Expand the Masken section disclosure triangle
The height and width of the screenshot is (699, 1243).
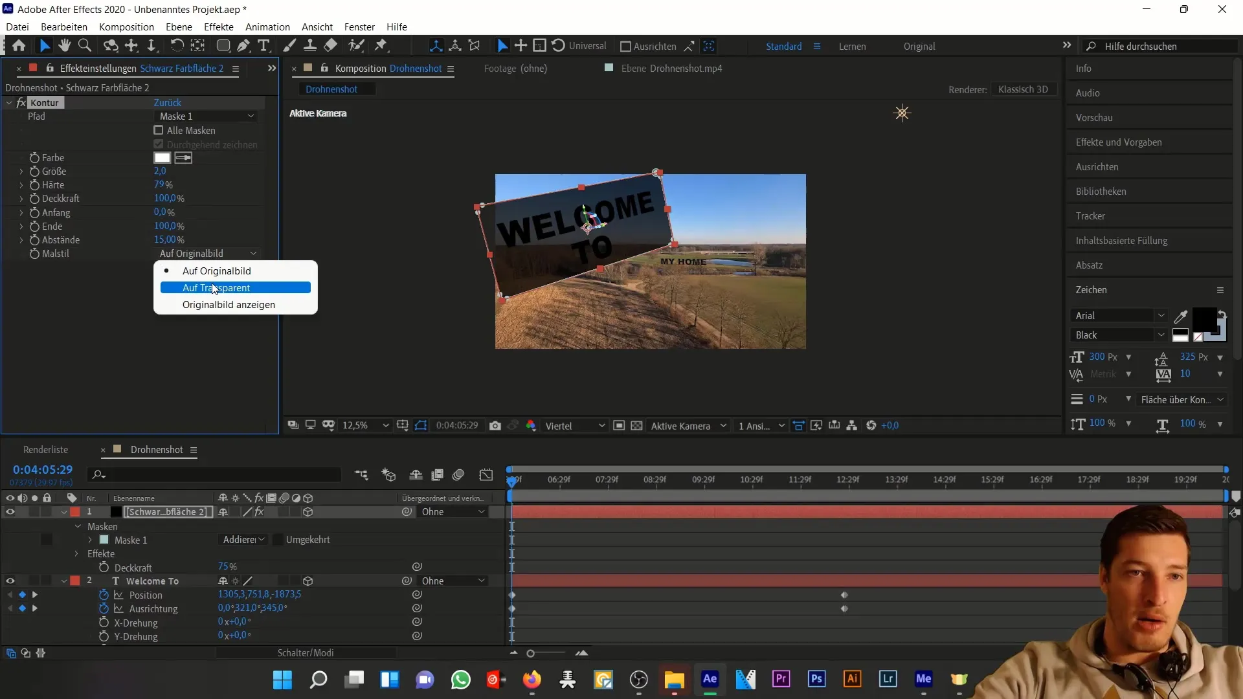78,526
